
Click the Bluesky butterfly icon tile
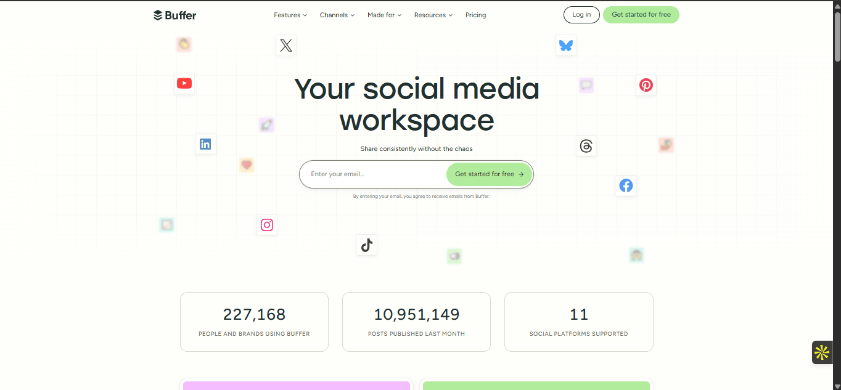pos(566,45)
